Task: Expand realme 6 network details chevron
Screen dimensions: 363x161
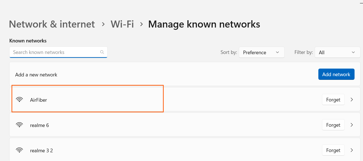Action: coord(352,125)
